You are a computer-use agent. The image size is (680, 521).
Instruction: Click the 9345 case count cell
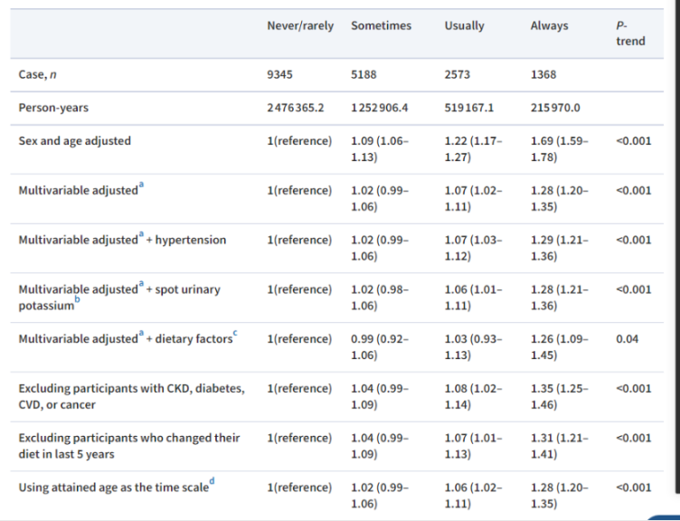[x=280, y=75]
